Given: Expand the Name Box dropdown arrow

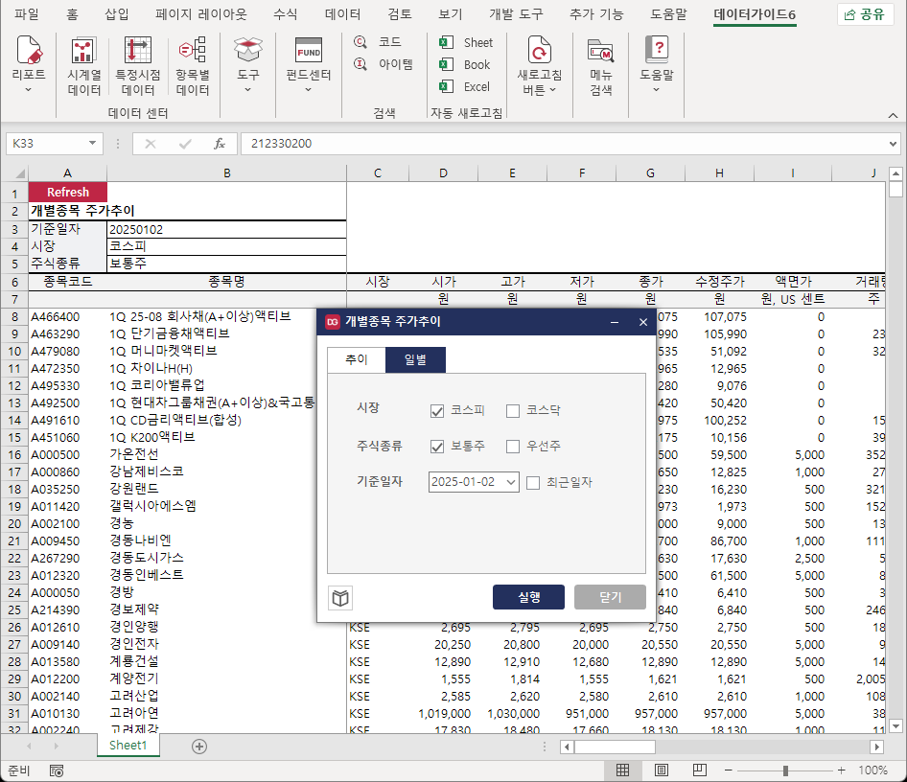Looking at the screenshot, I should (93, 144).
